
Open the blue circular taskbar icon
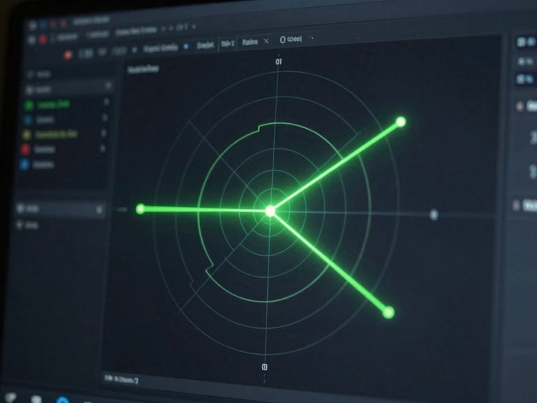point(62,400)
